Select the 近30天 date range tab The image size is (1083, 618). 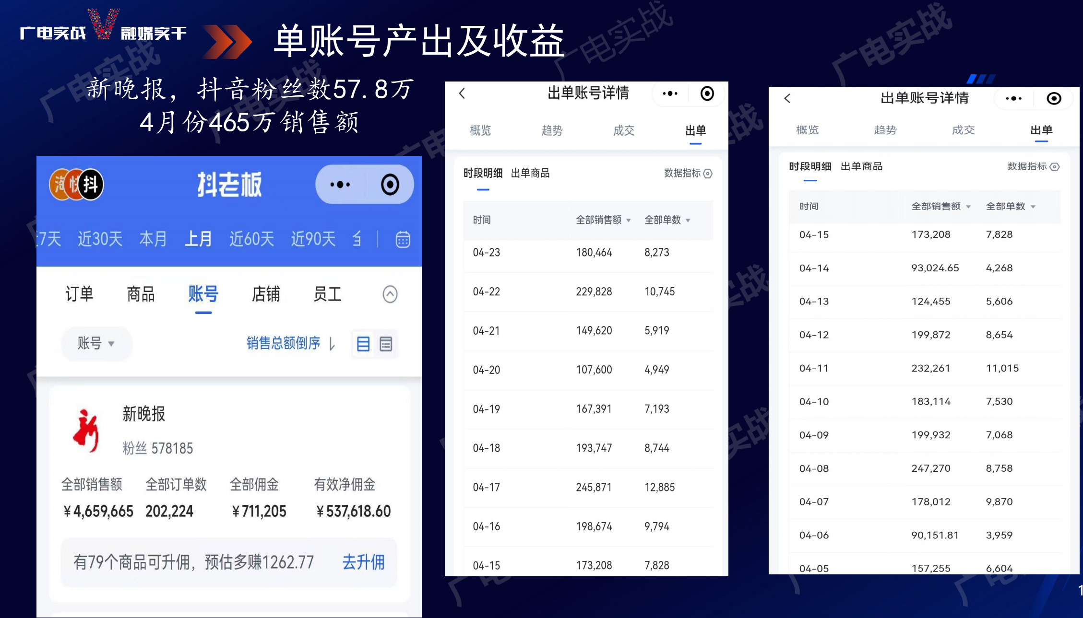point(100,239)
